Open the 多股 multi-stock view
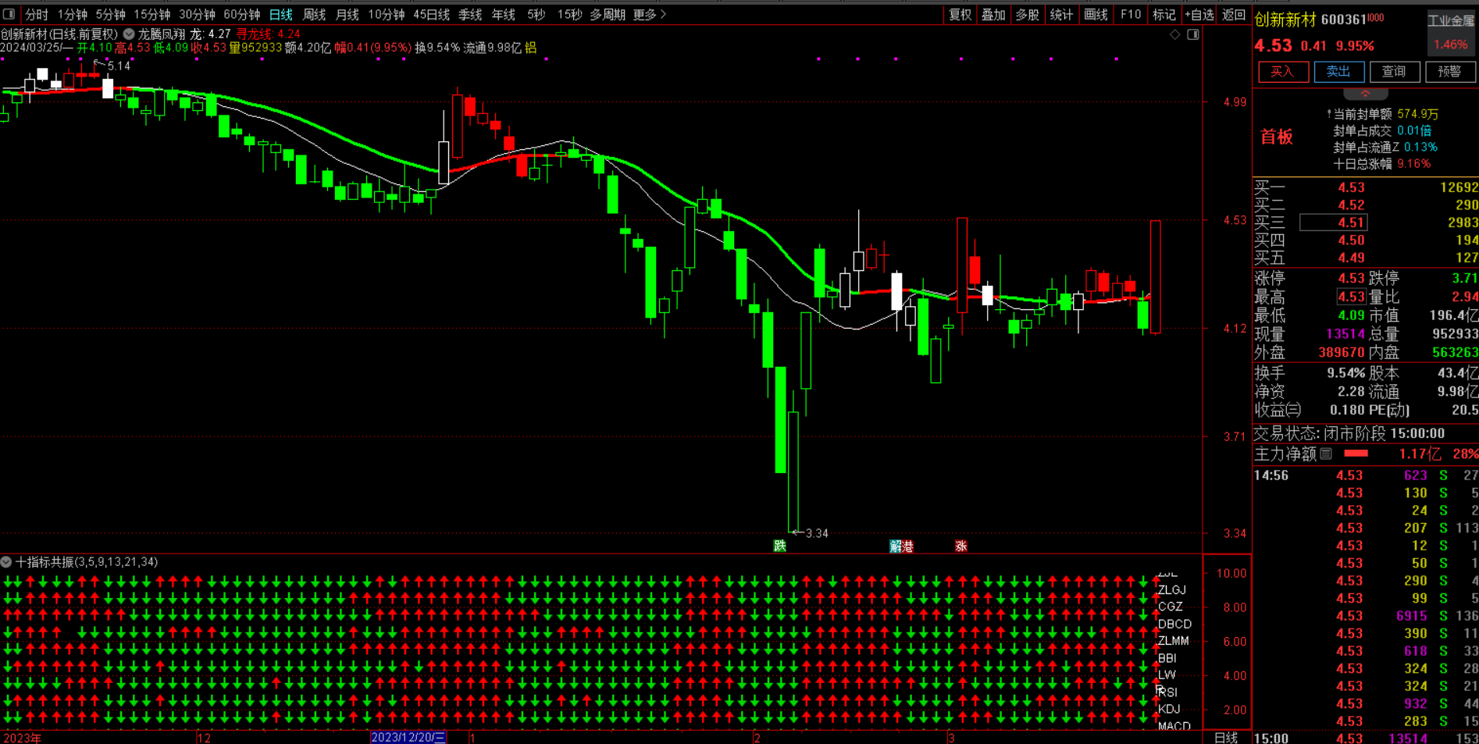Screen dimensions: 1479x744 [x=1027, y=14]
